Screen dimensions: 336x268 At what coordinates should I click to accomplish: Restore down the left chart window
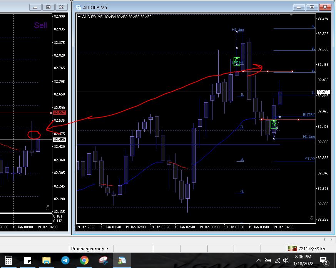48,7
